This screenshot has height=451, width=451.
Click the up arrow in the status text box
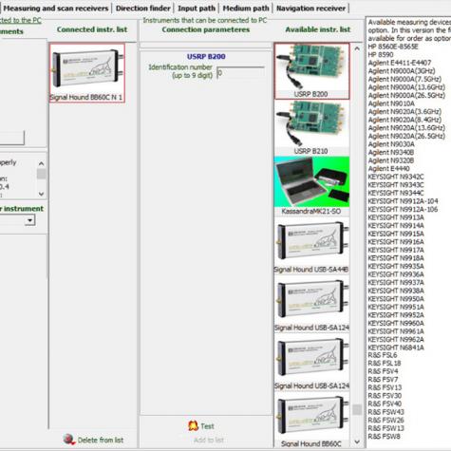(41, 163)
